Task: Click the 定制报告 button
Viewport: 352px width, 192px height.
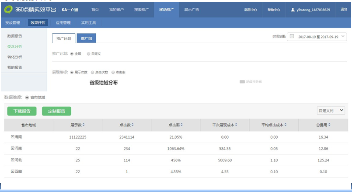Action: (56, 111)
